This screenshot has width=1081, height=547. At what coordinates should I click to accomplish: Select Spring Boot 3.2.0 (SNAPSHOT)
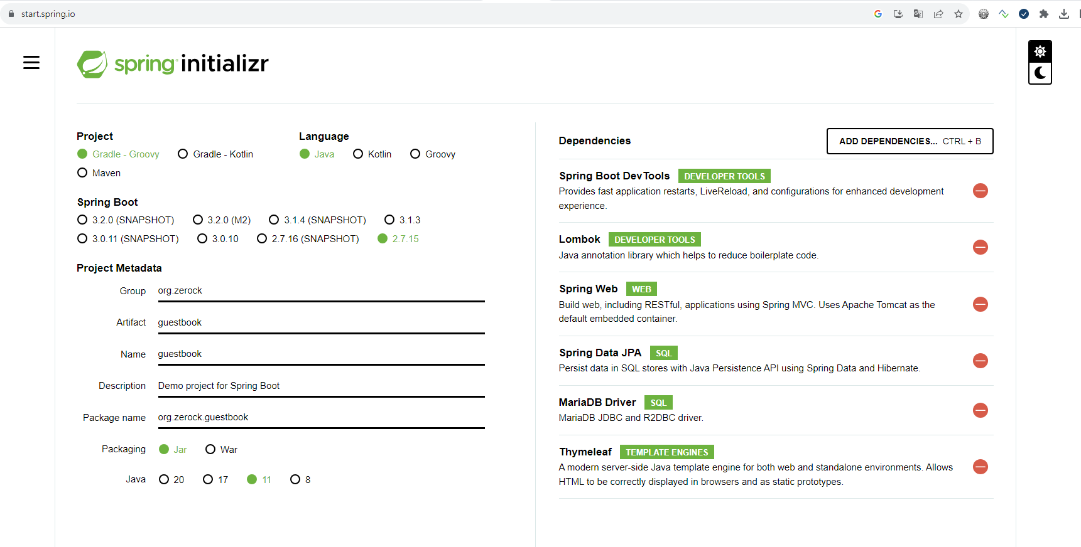pos(126,220)
